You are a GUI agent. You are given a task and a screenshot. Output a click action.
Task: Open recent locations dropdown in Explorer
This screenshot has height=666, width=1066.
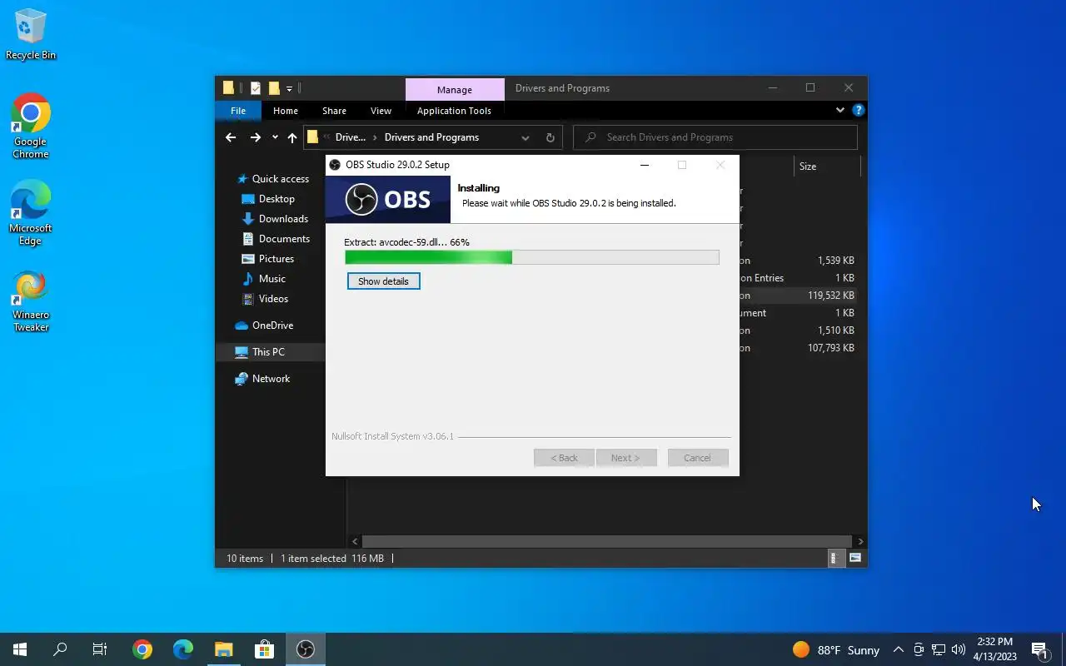point(275,137)
